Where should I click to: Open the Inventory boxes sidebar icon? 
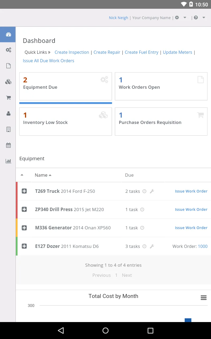tap(8, 82)
